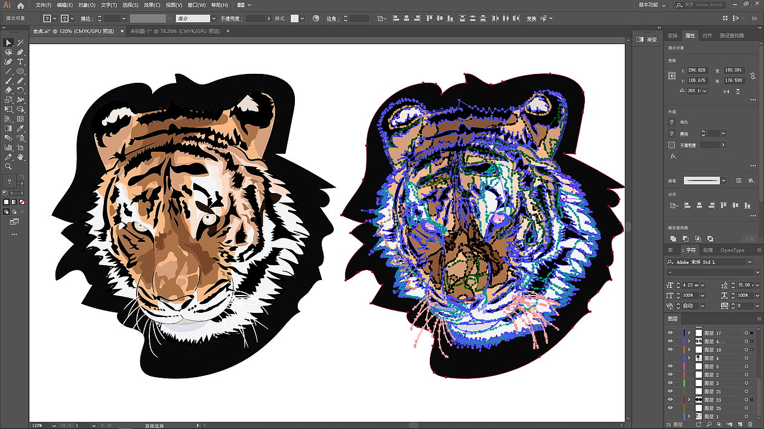The width and height of the screenshot is (764, 429).
Task: Click the 描边 stroke link in Properties
Action: click(x=685, y=134)
